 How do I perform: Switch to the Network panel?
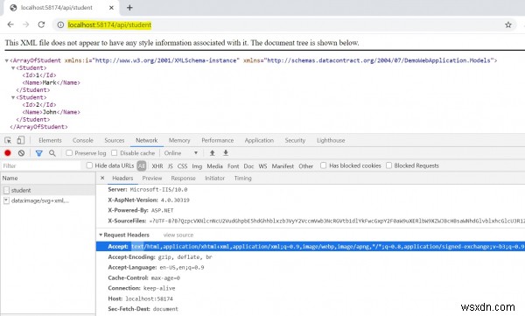coord(147,140)
